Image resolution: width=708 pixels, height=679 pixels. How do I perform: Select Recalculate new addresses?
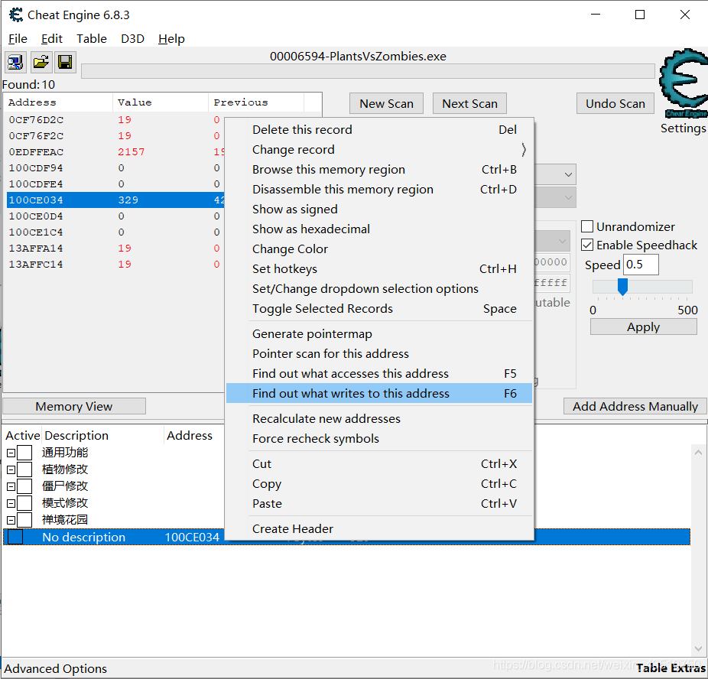point(379,418)
